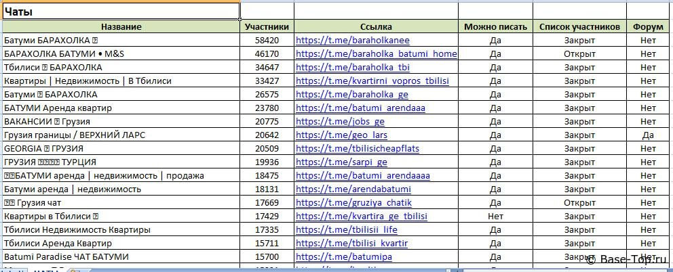
Task: Select the 'Название' column header cell
Action: tap(121, 26)
